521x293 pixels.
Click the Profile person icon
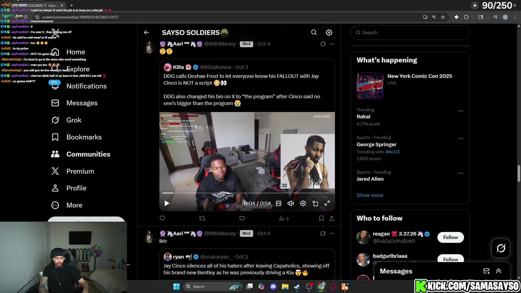pyautogui.click(x=55, y=188)
